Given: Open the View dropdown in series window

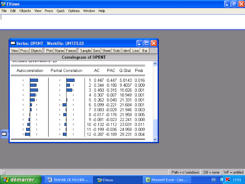Looking at the screenshot, I should pos(14,50).
